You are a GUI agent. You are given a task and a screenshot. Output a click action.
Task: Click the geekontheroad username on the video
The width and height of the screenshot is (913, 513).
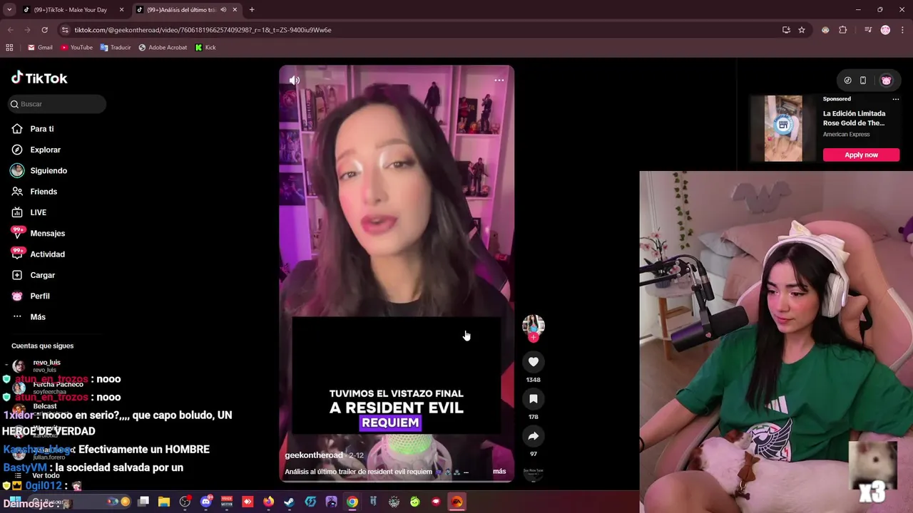pyautogui.click(x=314, y=455)
